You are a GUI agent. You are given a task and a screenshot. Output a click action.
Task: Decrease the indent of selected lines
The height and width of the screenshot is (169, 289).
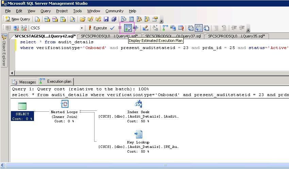[234, 28]
